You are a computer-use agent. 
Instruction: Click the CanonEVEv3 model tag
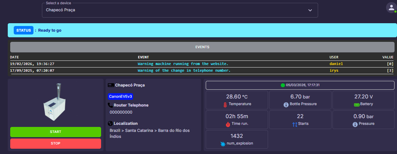pyautogui.click(x=121, y=96)
